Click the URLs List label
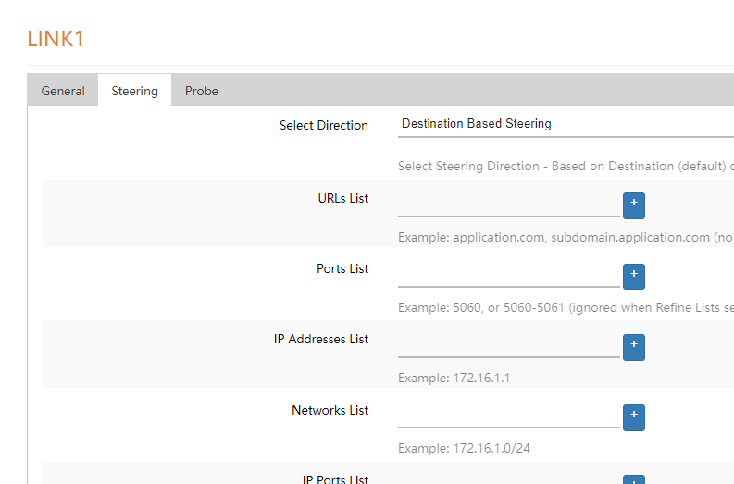Screen dimensions: 734x484 click(342, 198)
